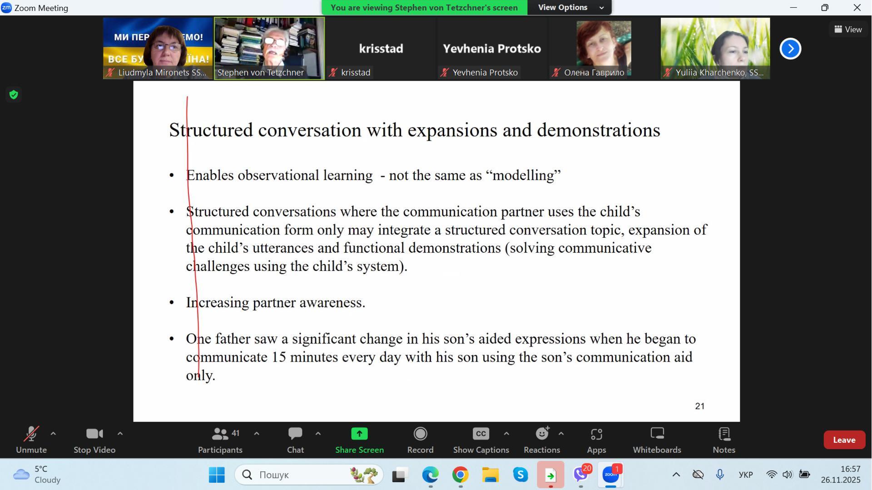The image size is (872, 490).
Task: Start recording with the Record button
Action: tap(420, 440)
